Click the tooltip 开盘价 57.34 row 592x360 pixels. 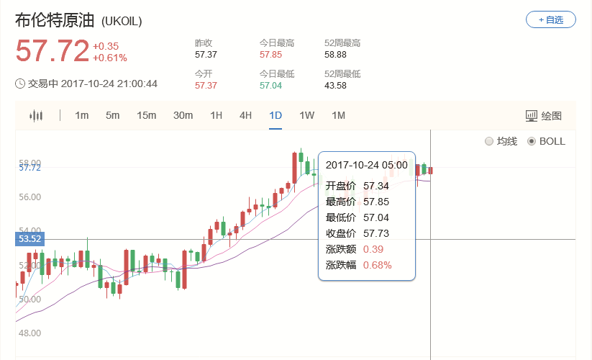click(358, 186)
